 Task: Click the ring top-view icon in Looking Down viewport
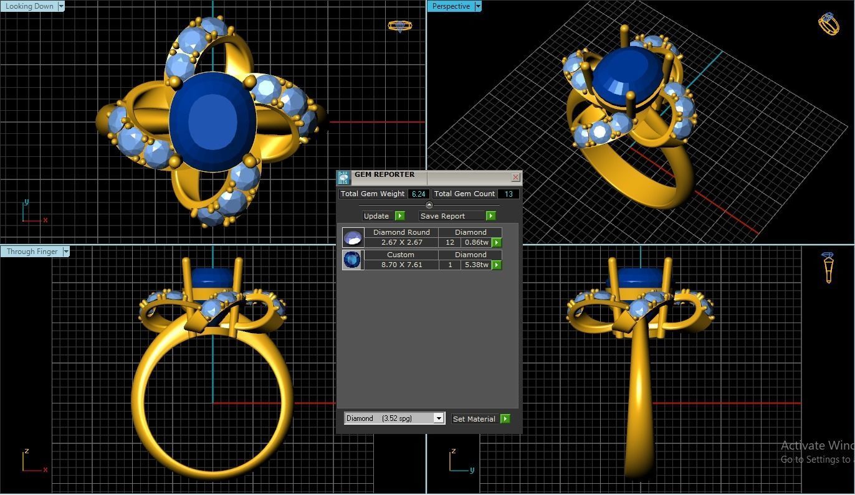[399, 26]
